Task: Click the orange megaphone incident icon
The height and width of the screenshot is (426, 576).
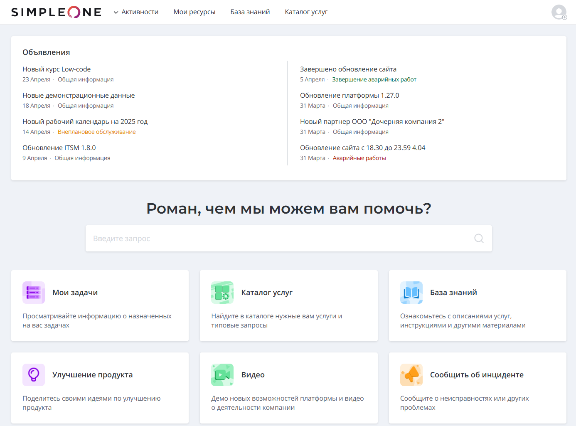Action: point(411,375)
